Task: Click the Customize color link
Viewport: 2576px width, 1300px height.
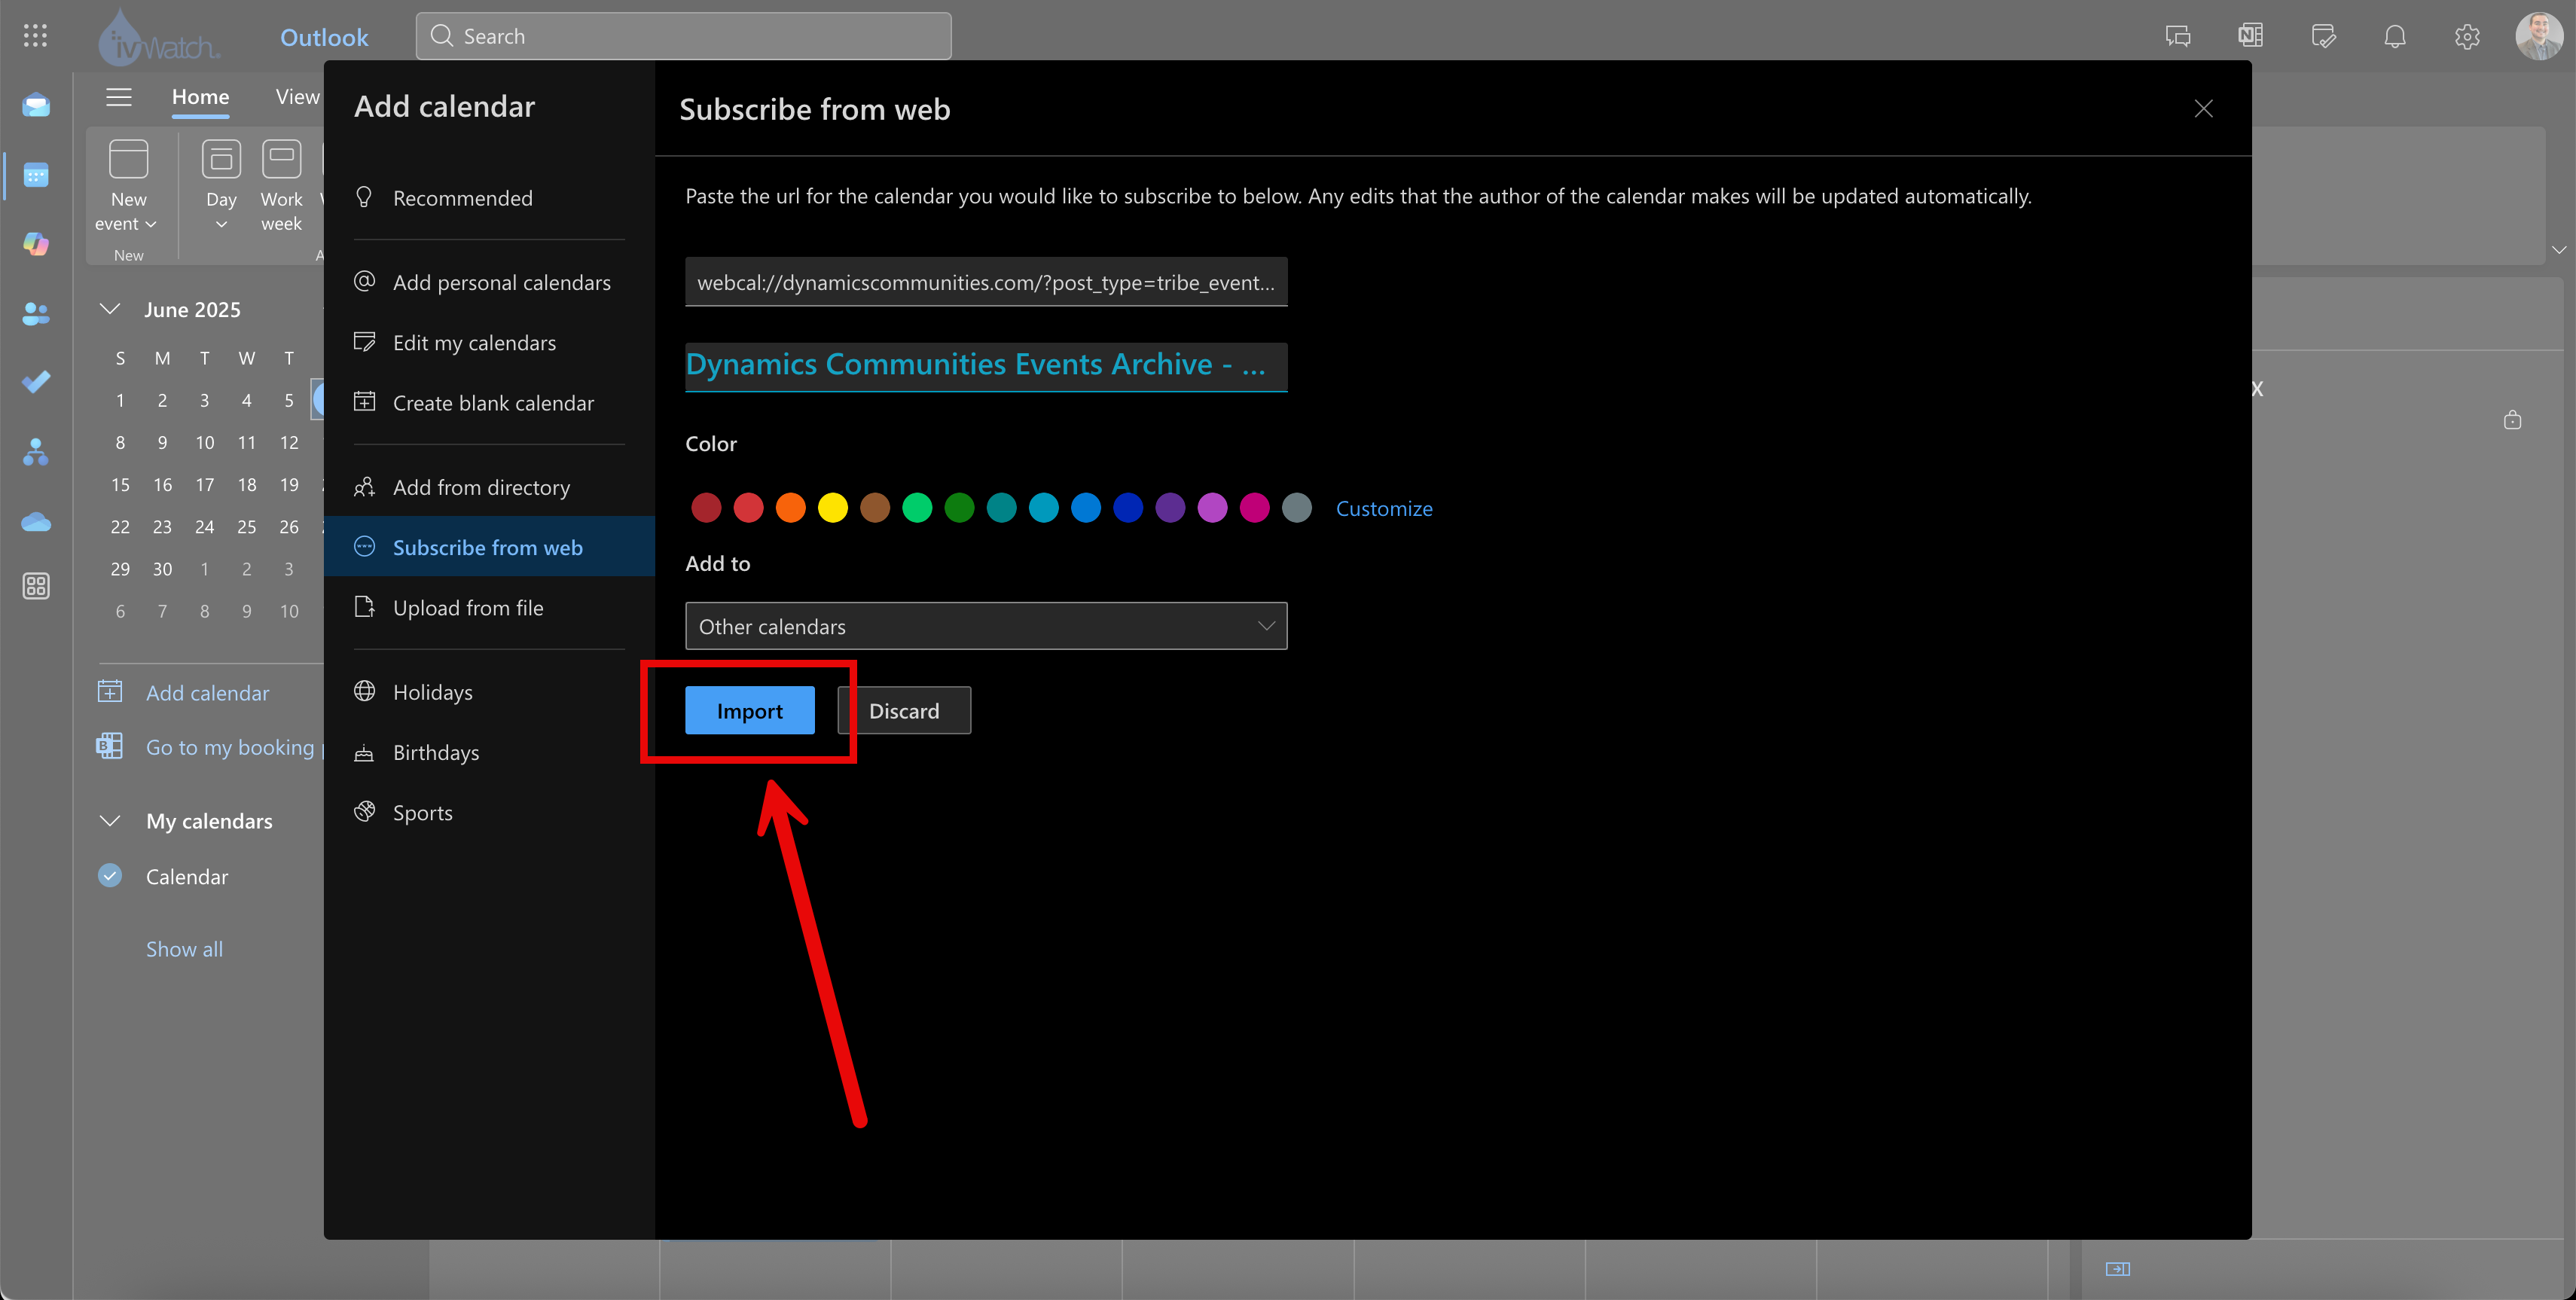Action: coord(1384,508)
